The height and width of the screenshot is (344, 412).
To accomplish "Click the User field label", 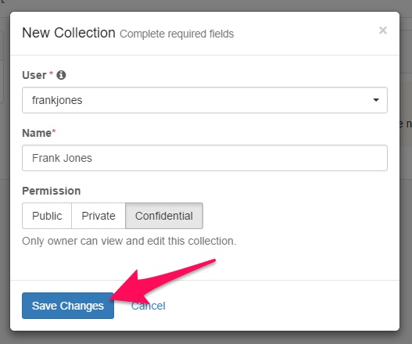I will pos(34,75).
